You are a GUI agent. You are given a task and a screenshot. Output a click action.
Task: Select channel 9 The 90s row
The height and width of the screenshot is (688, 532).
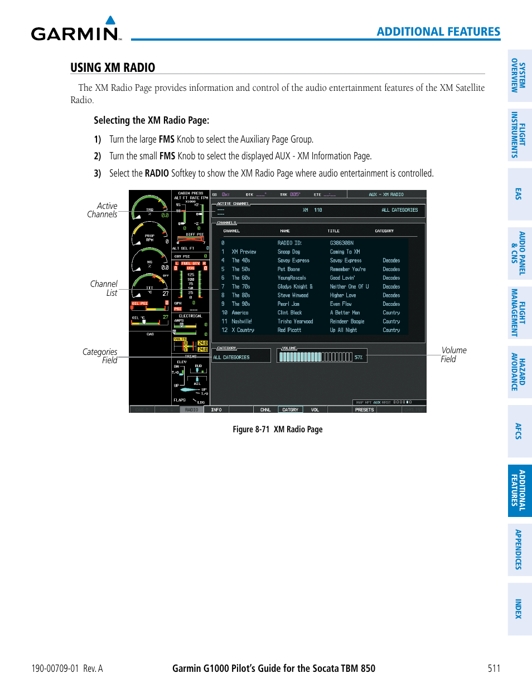pos(314,304)
